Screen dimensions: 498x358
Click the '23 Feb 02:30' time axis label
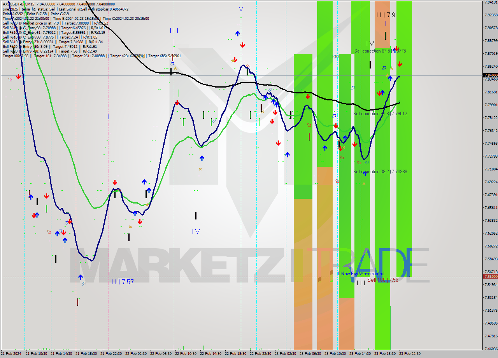[285, 354]
